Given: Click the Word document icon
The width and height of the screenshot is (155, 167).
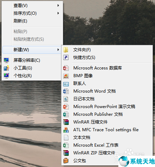Looking at the screenshot, I should tap(66, 91).
